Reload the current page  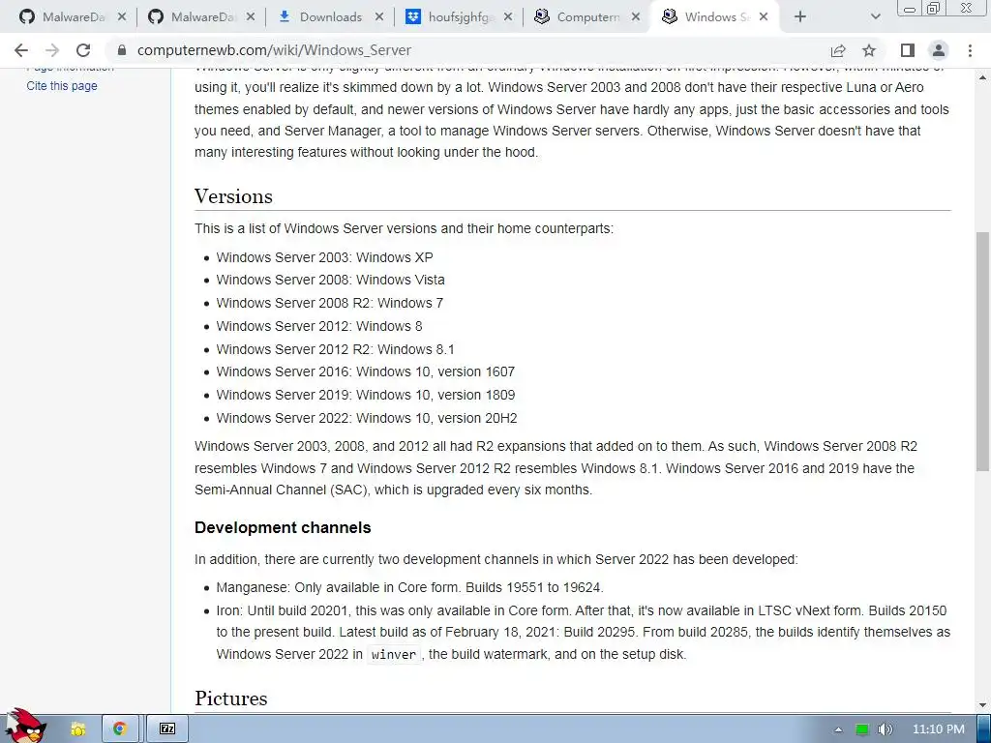pyautogui.click(x=83, y=50)
